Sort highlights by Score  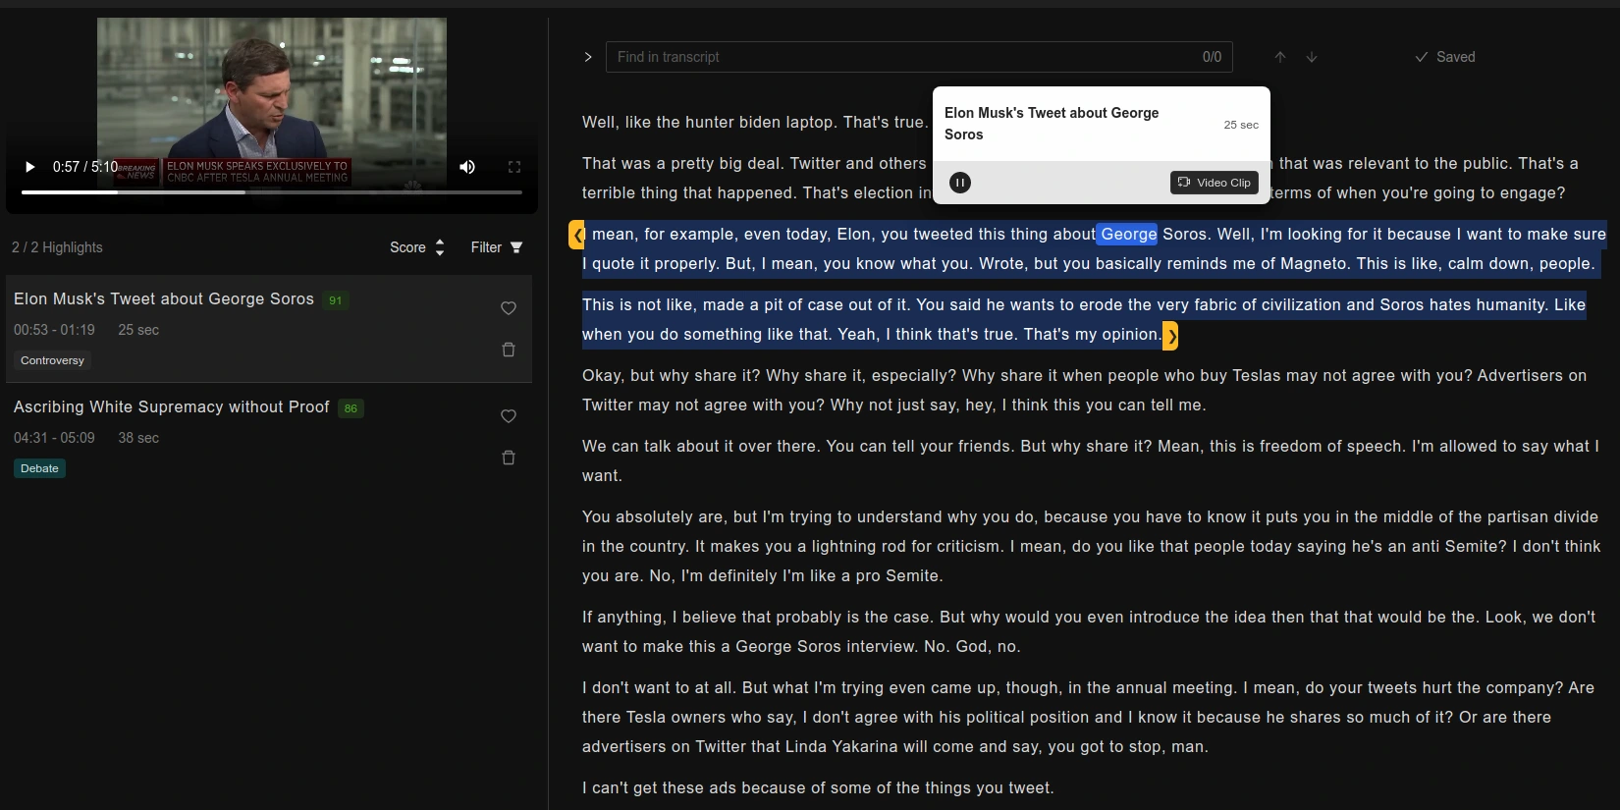tap(417, 247)
